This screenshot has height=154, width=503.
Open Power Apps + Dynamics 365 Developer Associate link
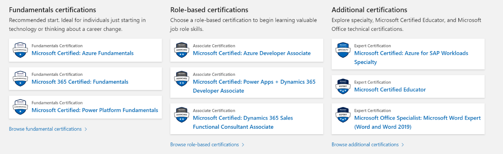pos(254,86)
